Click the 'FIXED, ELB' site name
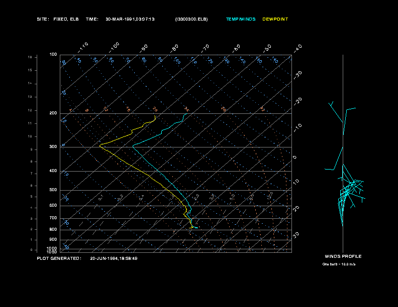Viewport: 398px width, 307px height. point(66,19)
